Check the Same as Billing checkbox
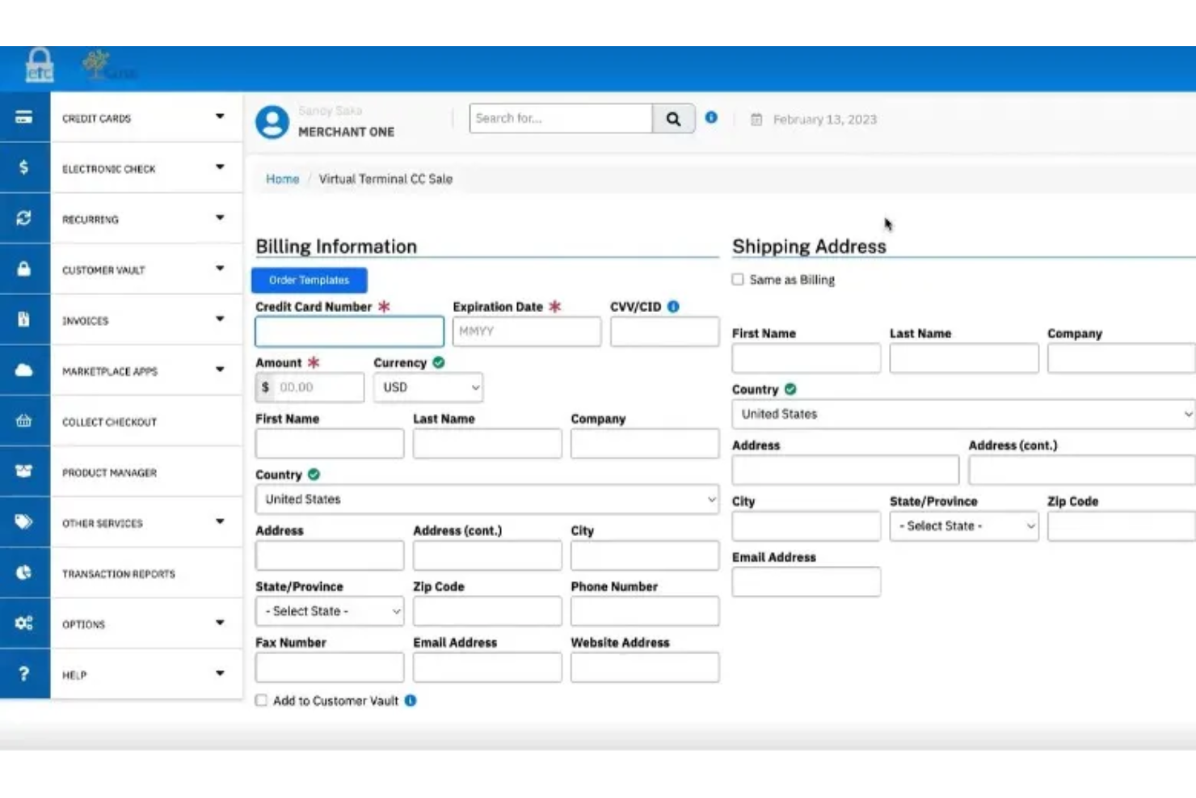The height and width of the screenshot is (798, 1196). [x=738, y=279]
